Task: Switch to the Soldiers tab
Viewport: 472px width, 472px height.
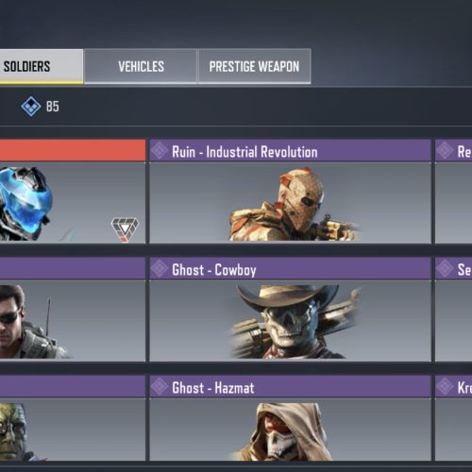Action: (42, 66)
